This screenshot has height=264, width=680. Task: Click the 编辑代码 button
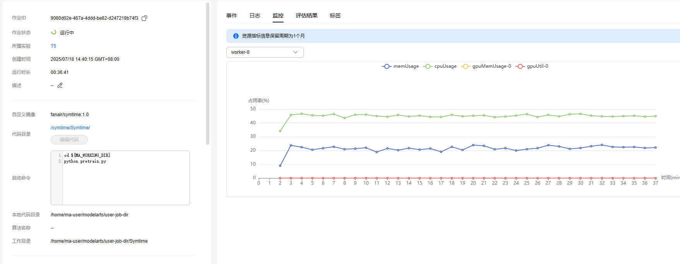click(69, 140)
